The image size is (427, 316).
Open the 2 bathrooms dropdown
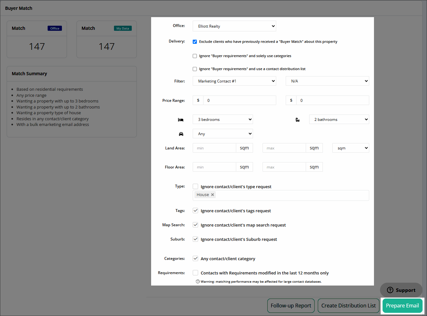339,119
